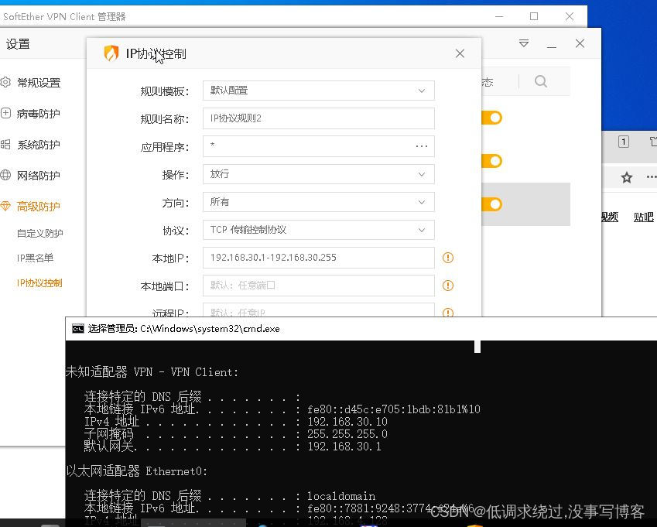Viewport: 657px width, 527px height.
Task: Browse applications with the three-dots button
Action: point(422,146)
